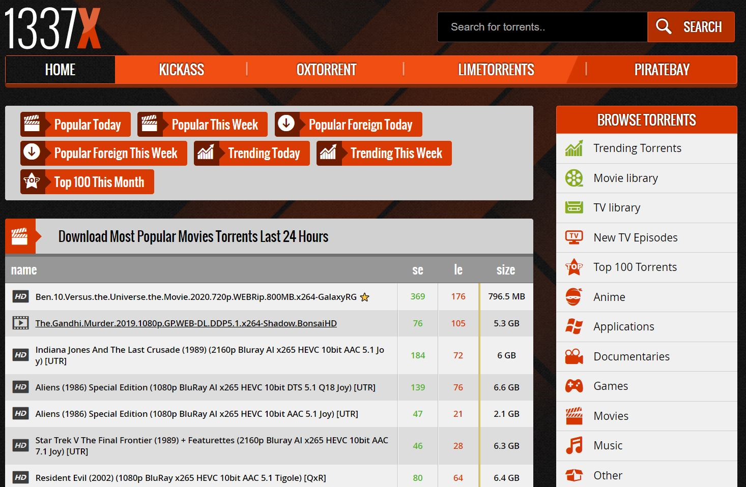
Task: Click the gamepad icon next to Games
Action: (574, 386)
